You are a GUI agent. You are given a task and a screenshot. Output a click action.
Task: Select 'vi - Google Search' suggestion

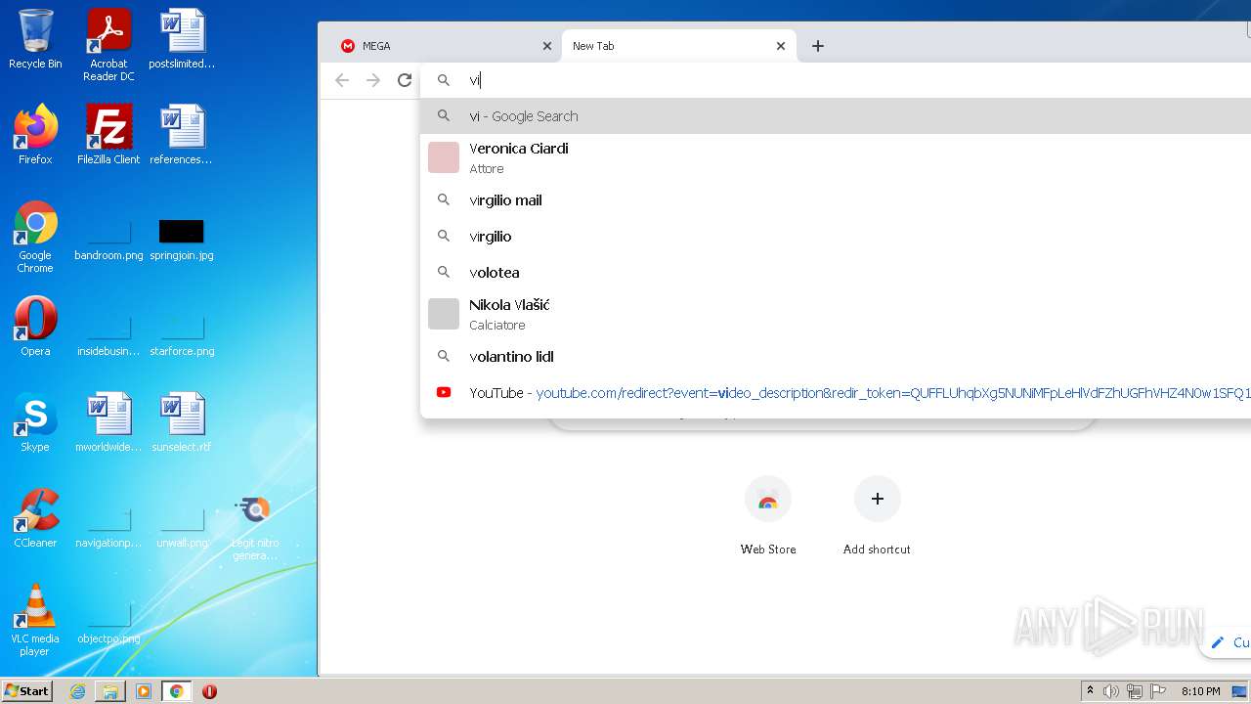[836, 115]
